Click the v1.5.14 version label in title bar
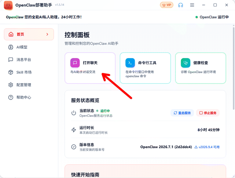Screen dimensions: 235x178 (60, 5)
